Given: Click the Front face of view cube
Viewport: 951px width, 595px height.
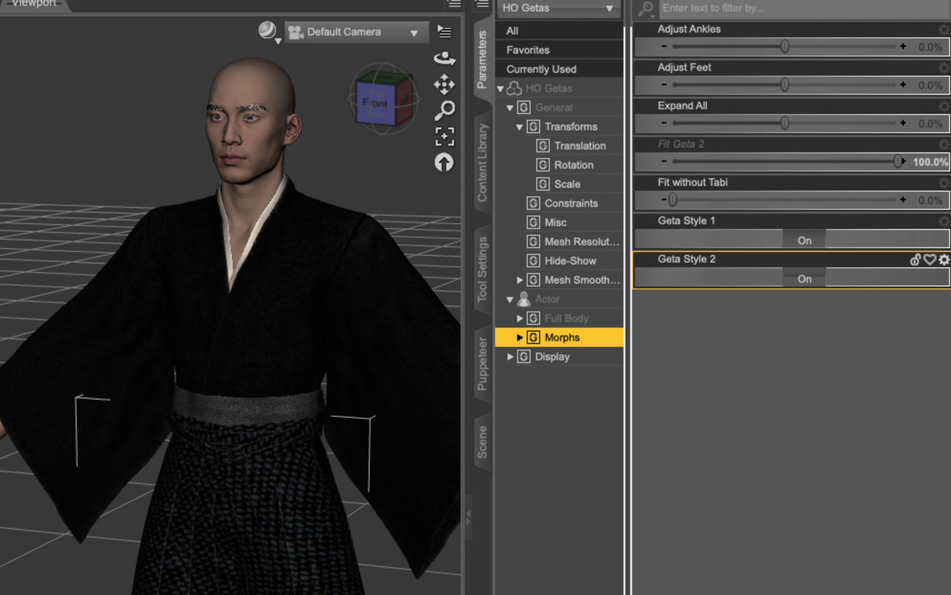Looking at the screenshot, I should [375, 103].
